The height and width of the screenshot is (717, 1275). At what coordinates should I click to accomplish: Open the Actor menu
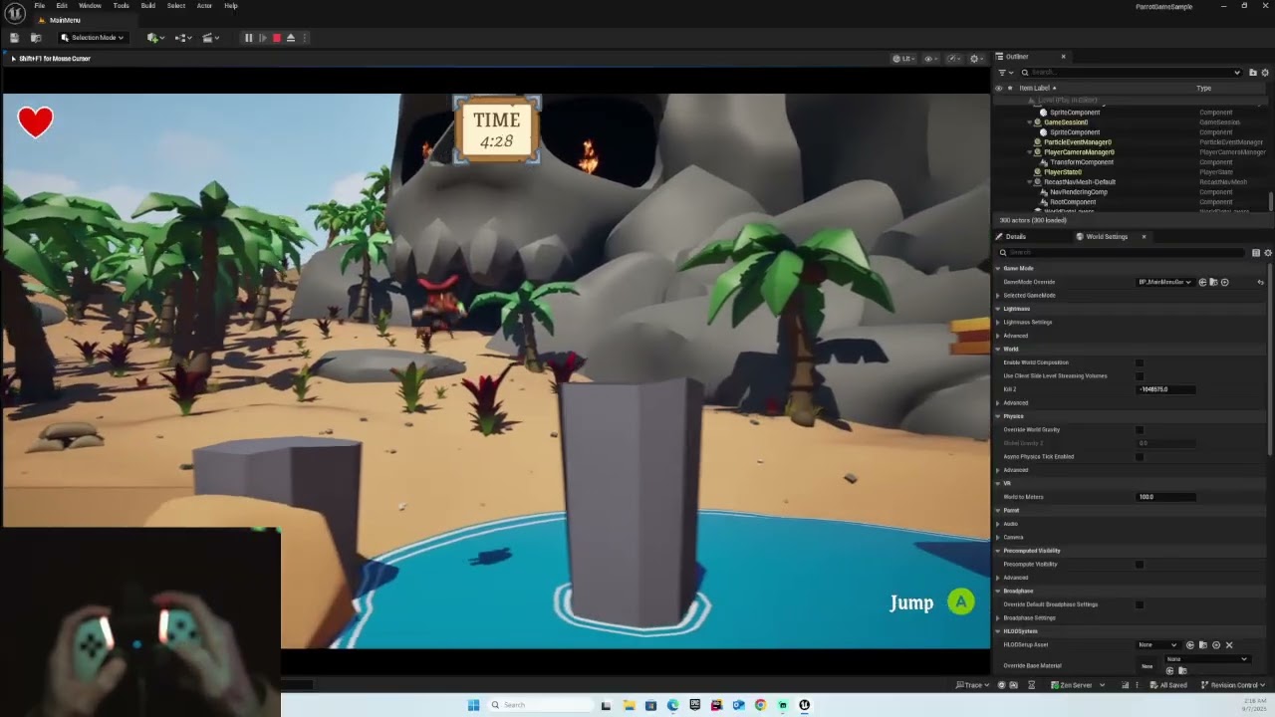(204, 6)
